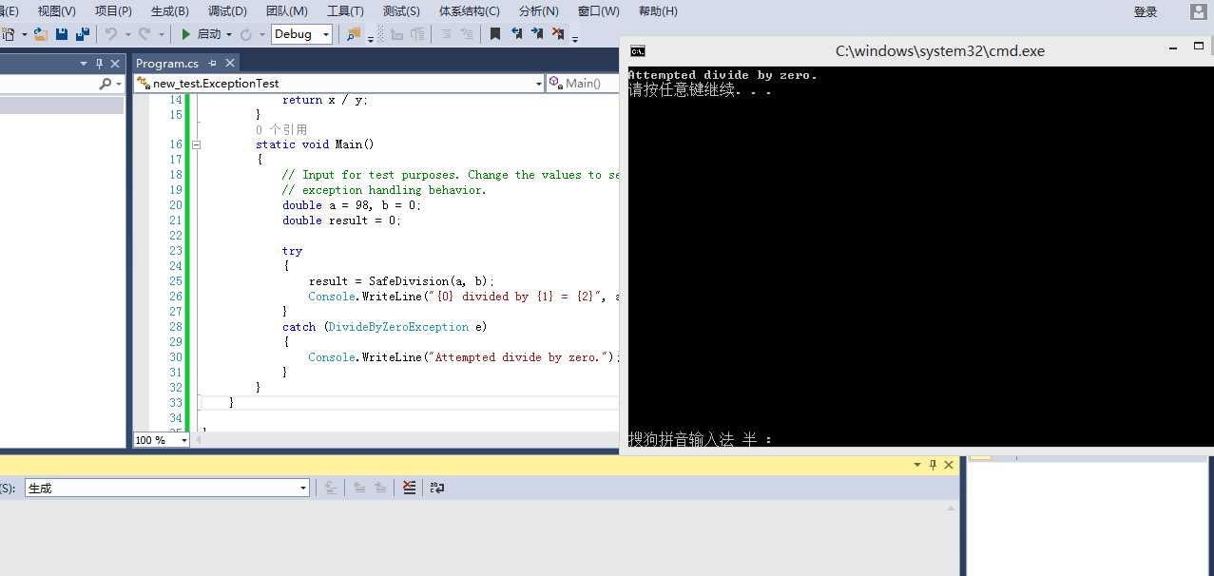Viewport: 1214px width, 576px height.
Task: Open left panel window-position dropdown arrow
Action: point(84,63)
